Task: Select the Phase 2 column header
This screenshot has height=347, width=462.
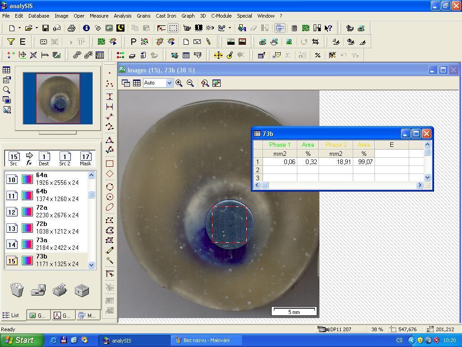Action: coord(336,145)
